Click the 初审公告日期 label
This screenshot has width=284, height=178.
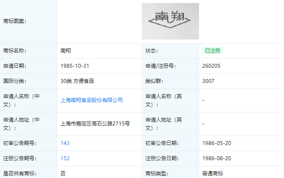coord(162,143)
